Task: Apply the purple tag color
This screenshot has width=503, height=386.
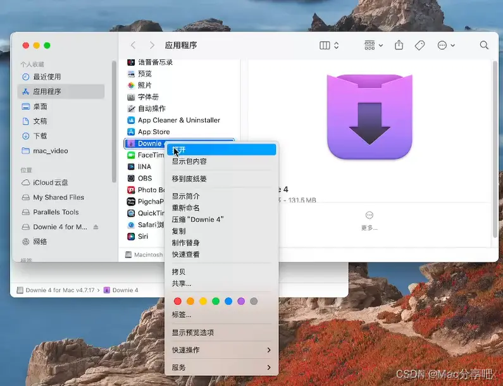Action: point(241,301)
